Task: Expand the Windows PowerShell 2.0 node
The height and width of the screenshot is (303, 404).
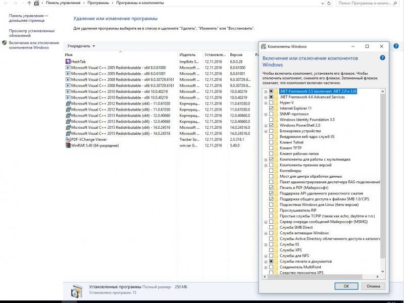Action: click(266, 125)
